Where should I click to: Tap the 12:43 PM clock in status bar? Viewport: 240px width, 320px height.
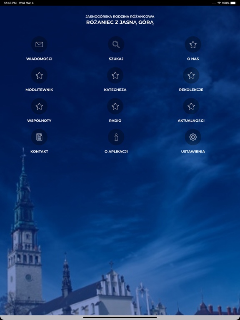coord(10,3)
